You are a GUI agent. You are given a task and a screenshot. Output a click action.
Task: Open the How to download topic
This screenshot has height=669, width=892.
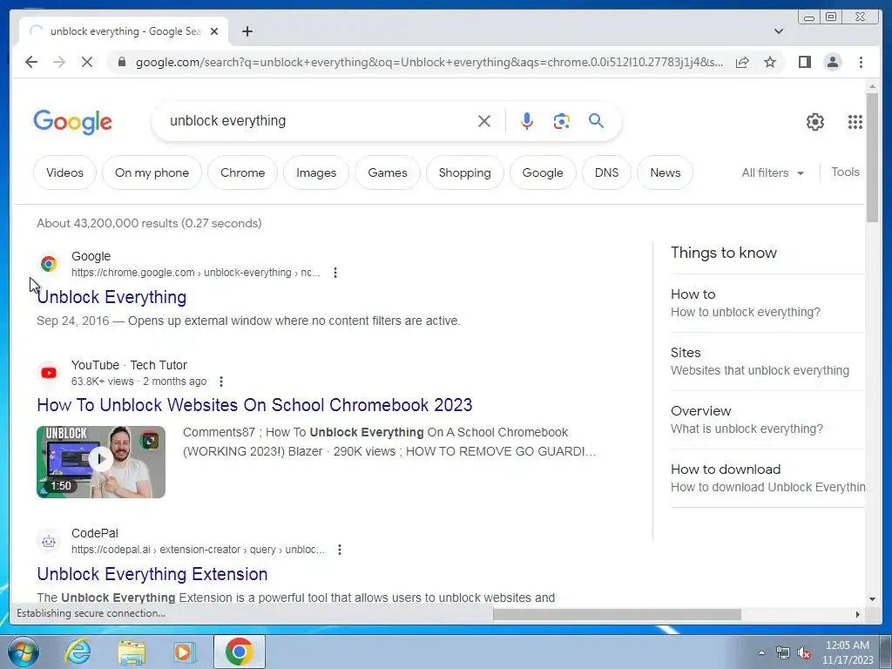click(x=767, y=478)
